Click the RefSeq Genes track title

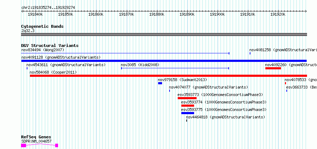[36, 137]
